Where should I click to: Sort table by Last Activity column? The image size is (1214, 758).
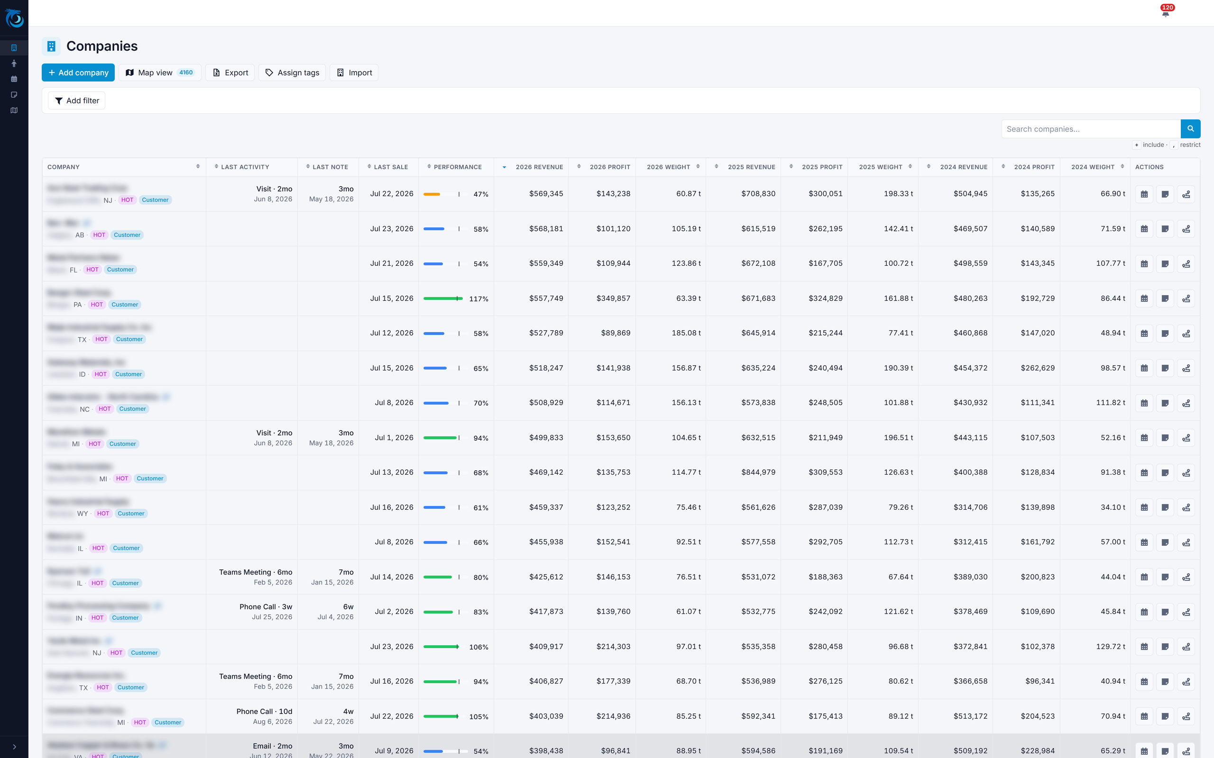(x=252, y=167)
